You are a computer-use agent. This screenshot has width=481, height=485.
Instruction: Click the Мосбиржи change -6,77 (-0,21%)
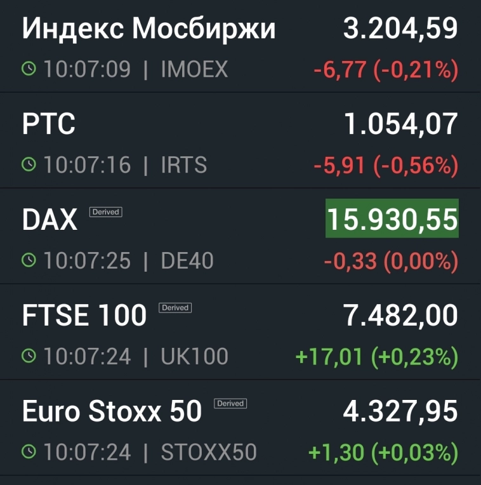click(x=386, y=70)
